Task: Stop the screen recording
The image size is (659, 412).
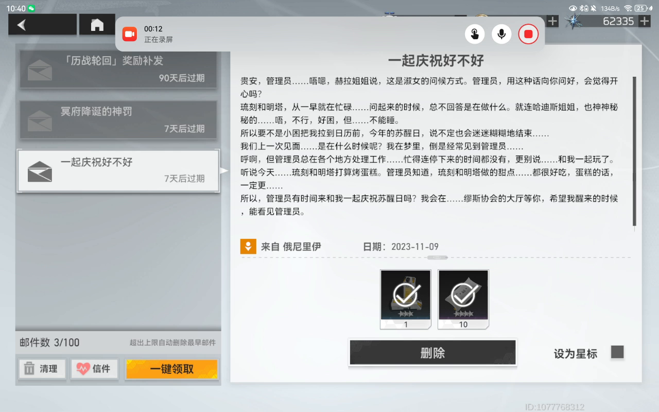Action: pos(528,35)
